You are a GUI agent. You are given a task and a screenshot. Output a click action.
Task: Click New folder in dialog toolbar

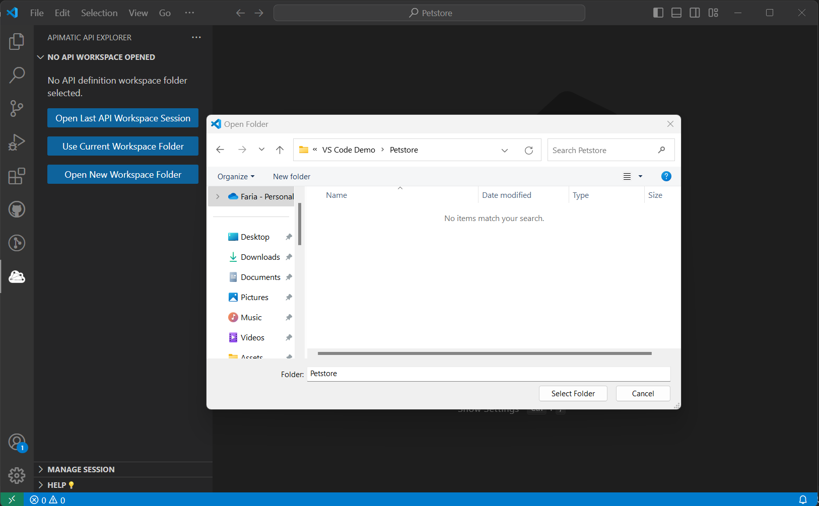pos(292,177)
